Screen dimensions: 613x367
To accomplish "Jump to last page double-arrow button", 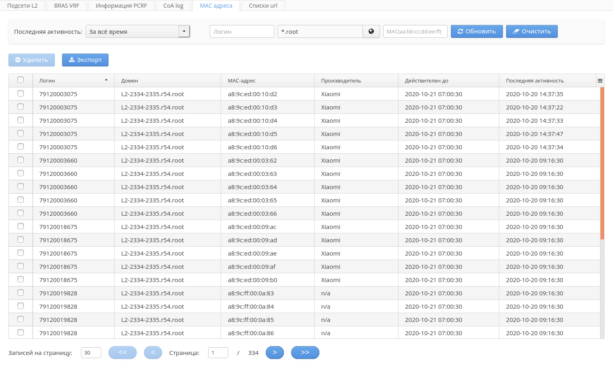I will [305, 353].
